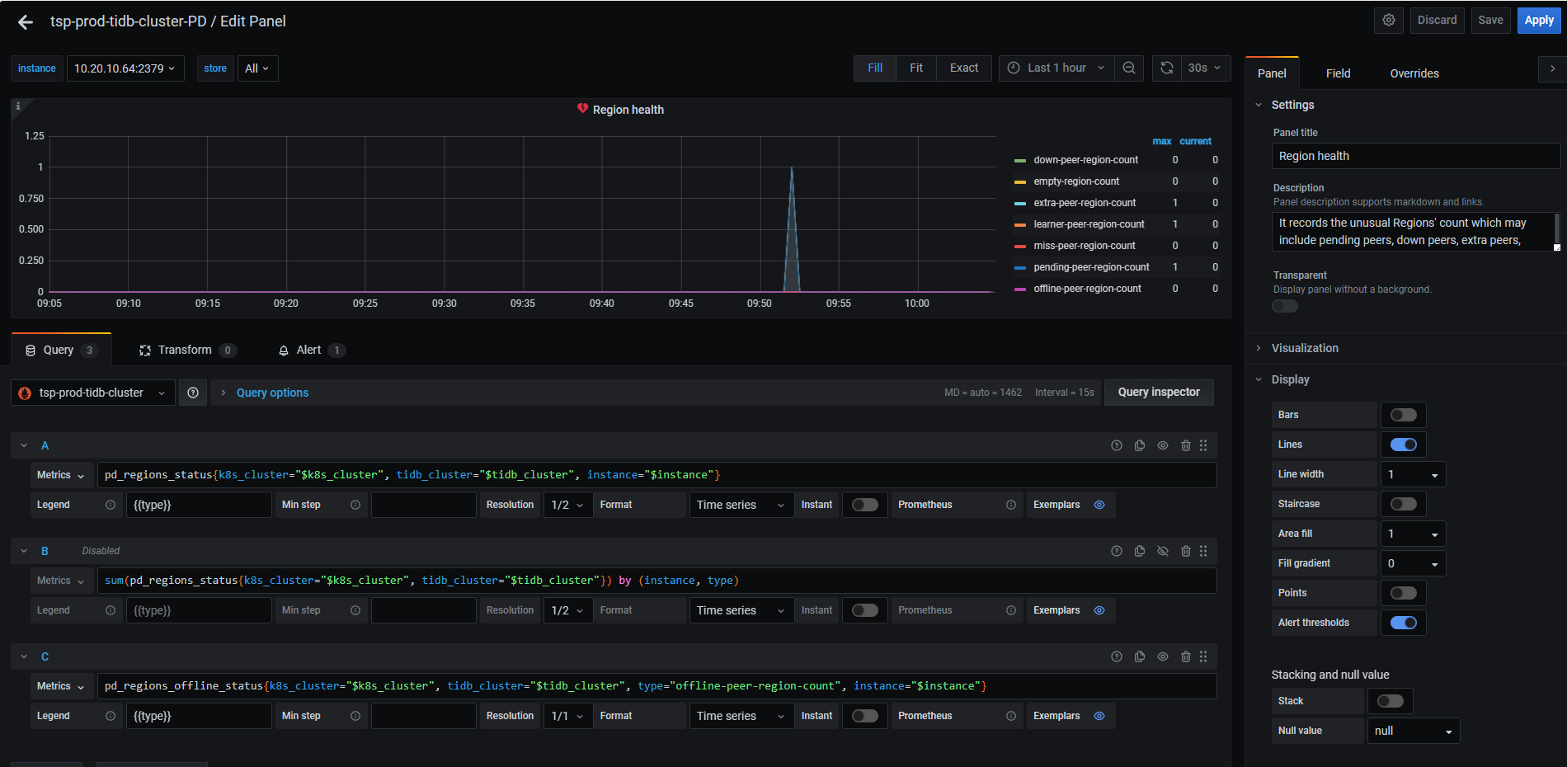
Task: Refresh the dashboard with the refresh icon
Action: [x=1167, y=68]
